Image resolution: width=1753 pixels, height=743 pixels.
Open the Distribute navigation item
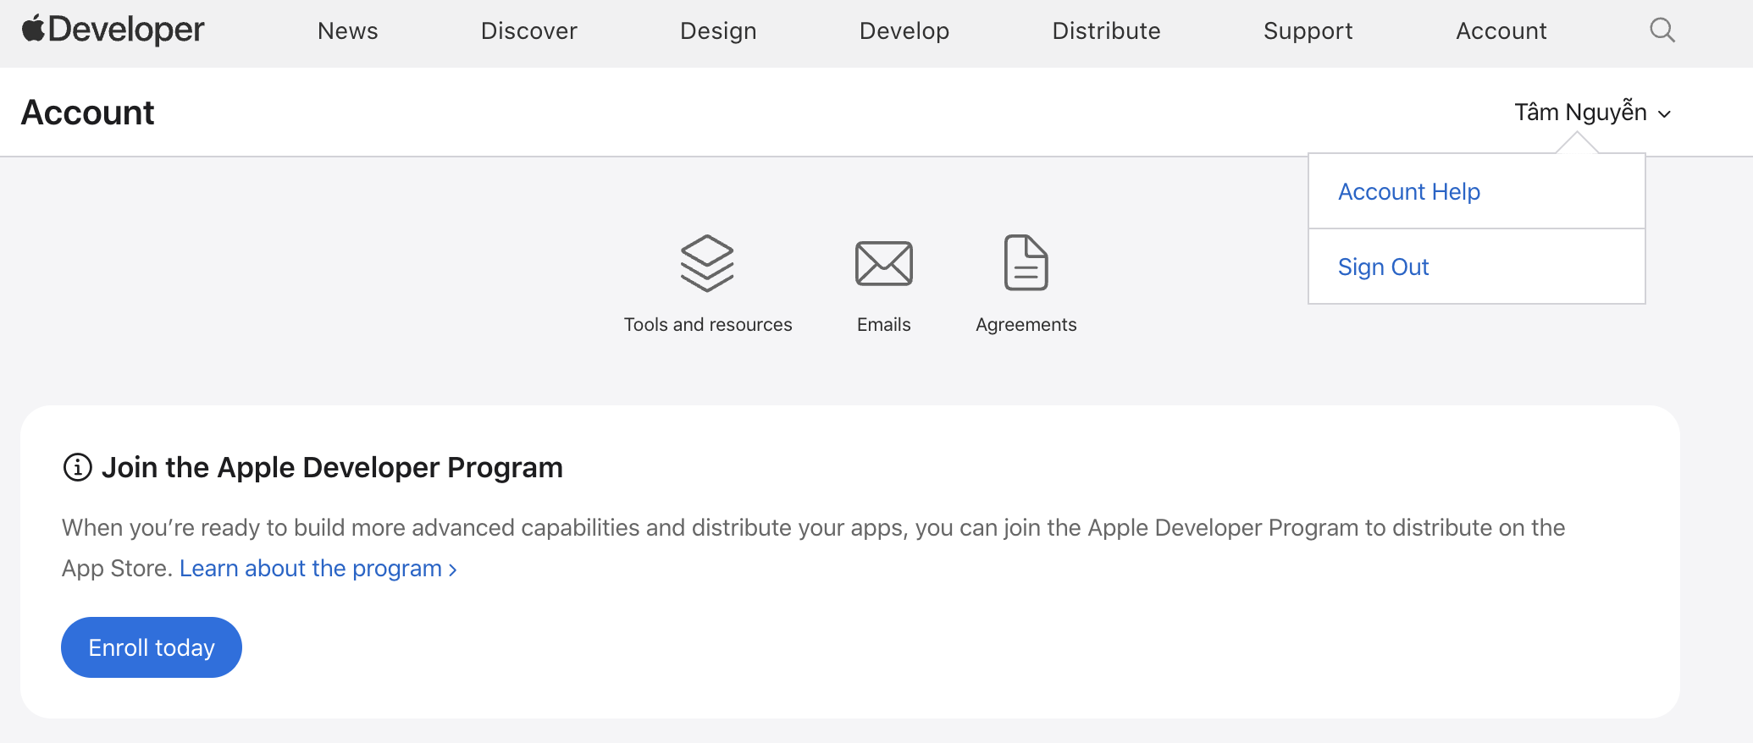1106,31
